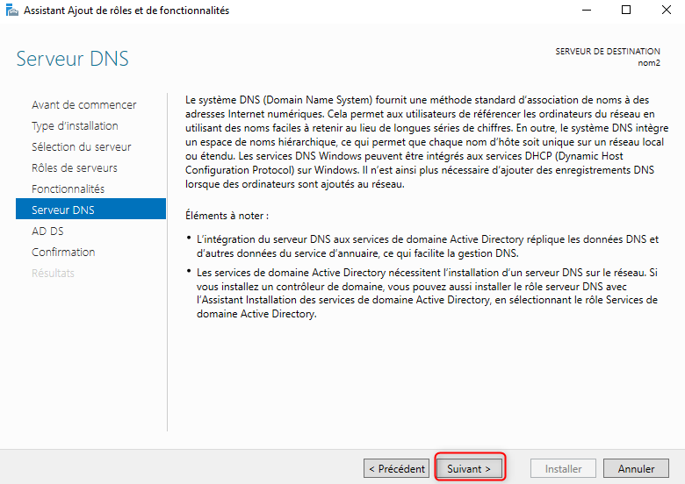Click the Serveur DNS page heading

73,59
